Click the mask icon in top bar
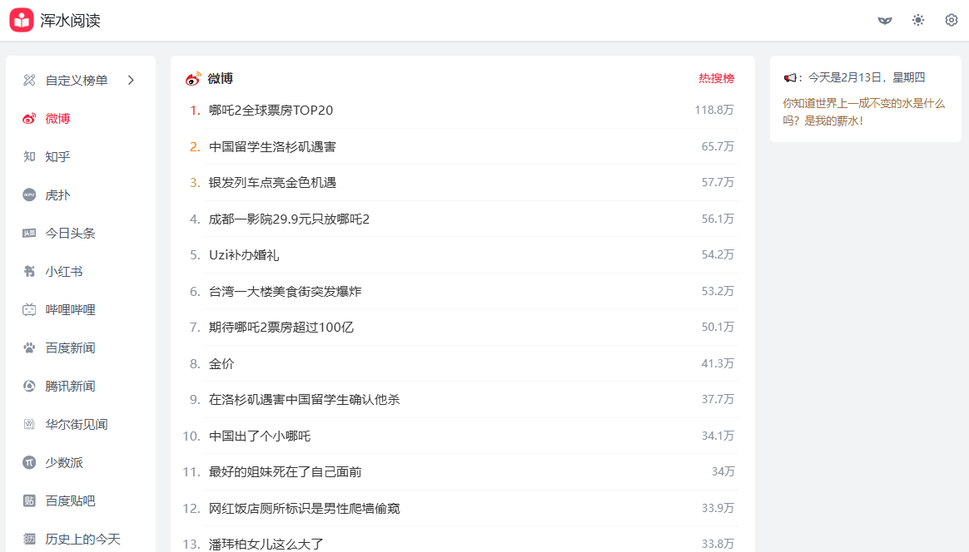Viewport: 969px width, 552px height. 885,21
